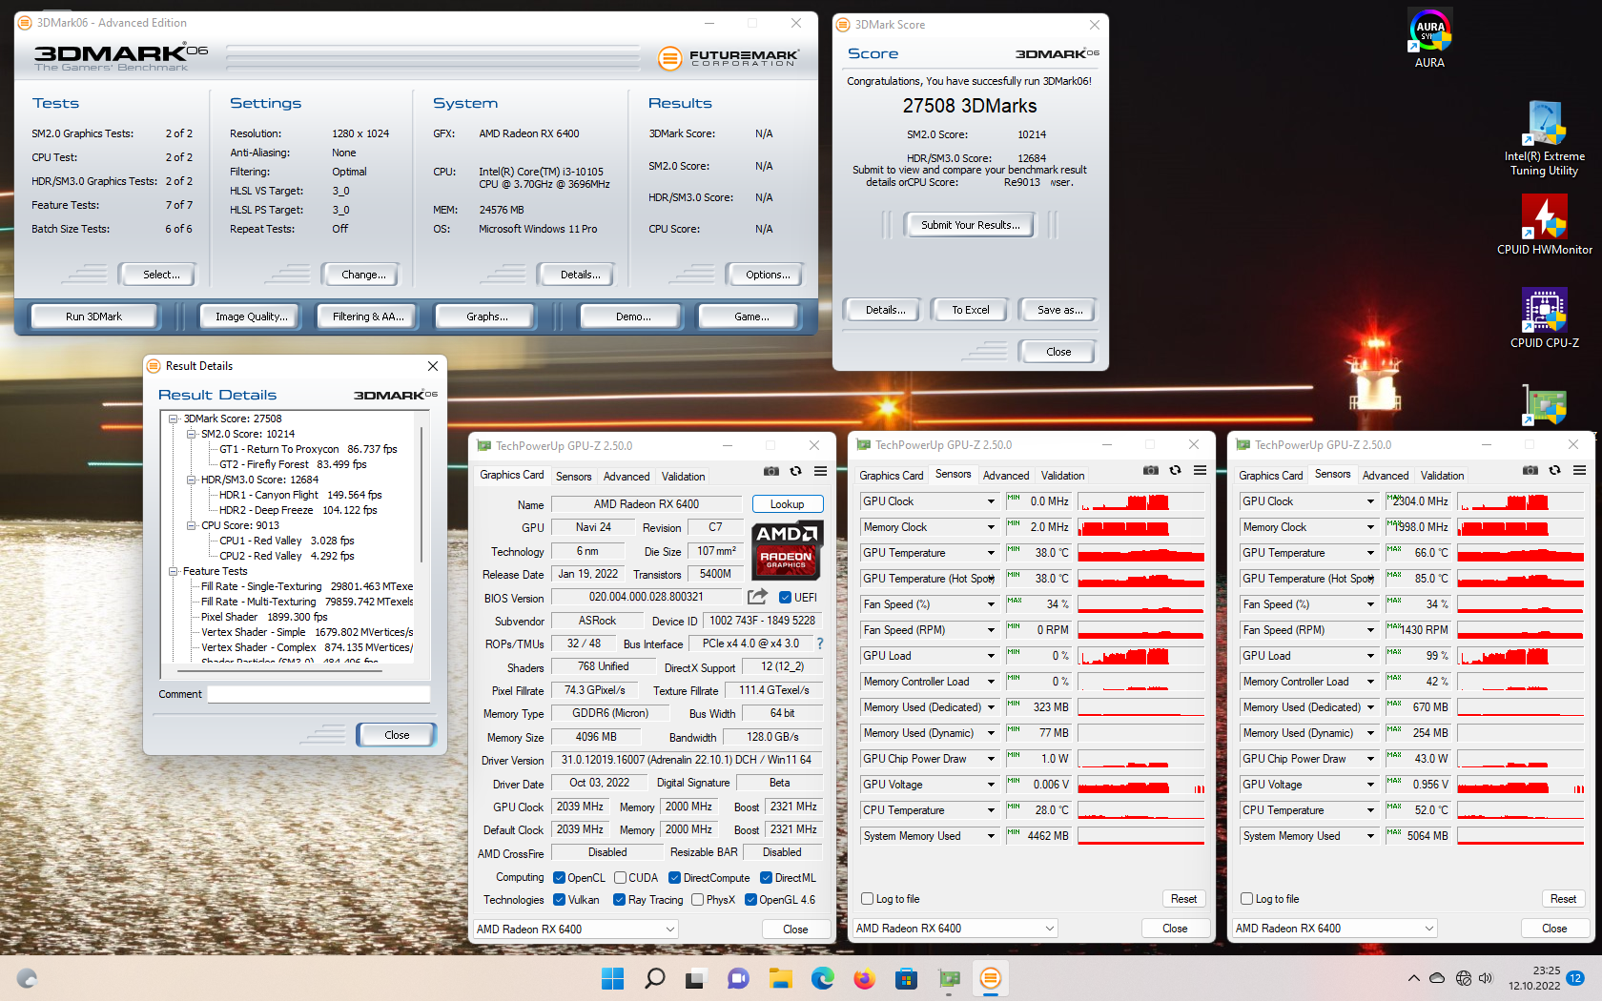Toggle the PhysX checkbox
The width and height of the screenshot is (1602, 1001).
tap(697, 900)
